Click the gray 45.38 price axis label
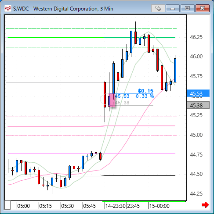 pyautogui.click(x=198, y=105)
